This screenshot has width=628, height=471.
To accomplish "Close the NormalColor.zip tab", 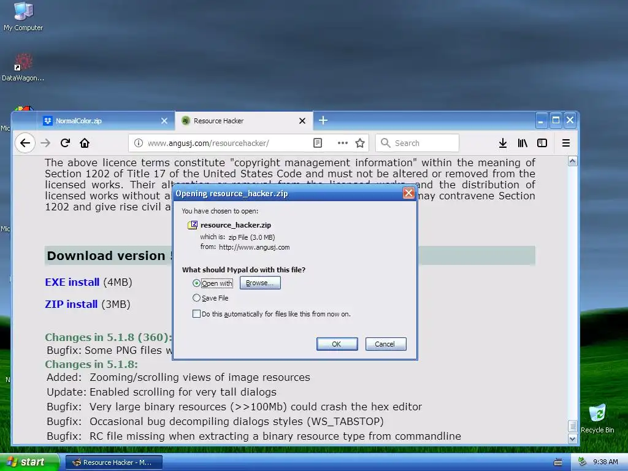I will [164, 121].
